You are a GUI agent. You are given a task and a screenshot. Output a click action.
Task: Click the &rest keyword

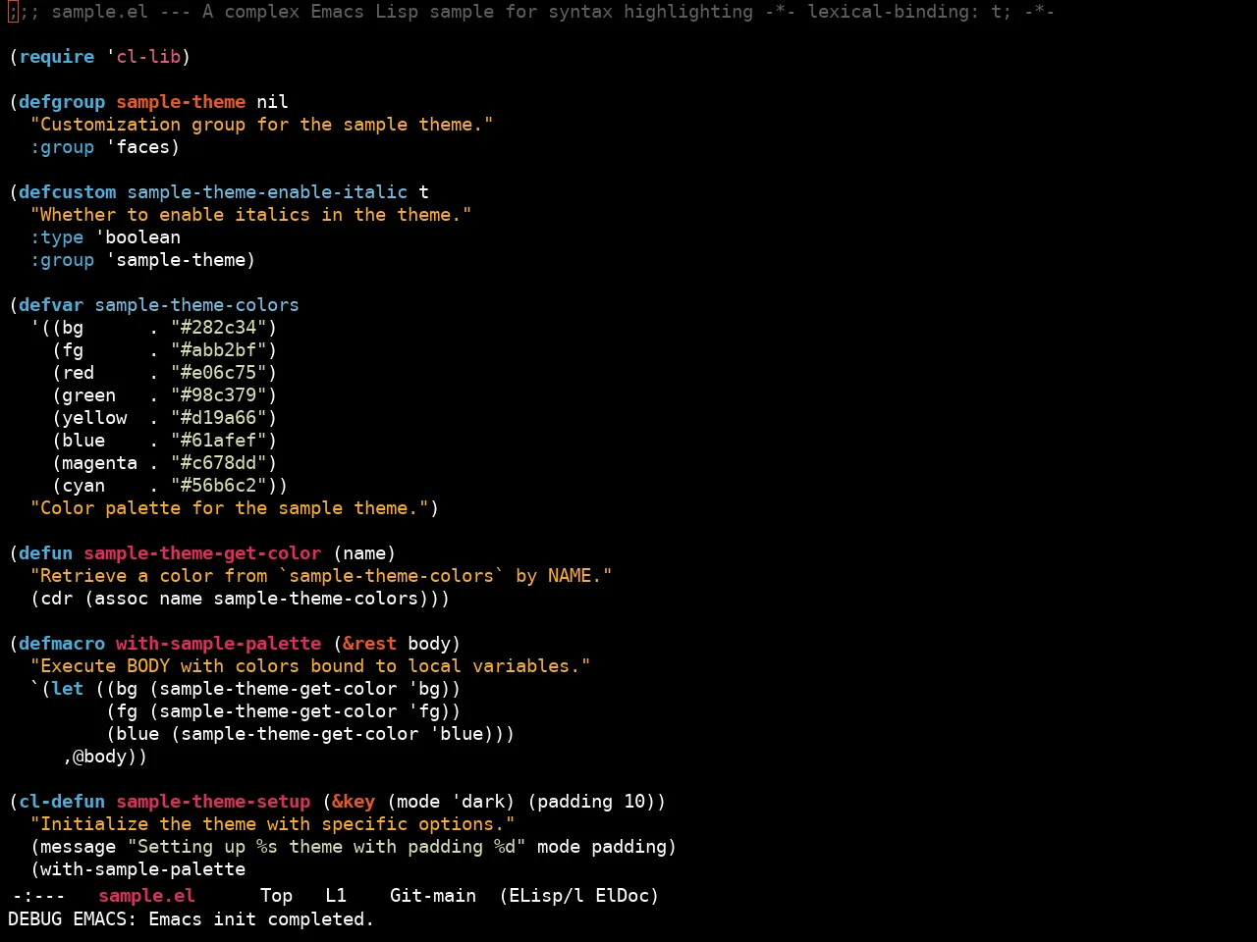point(369,644)
